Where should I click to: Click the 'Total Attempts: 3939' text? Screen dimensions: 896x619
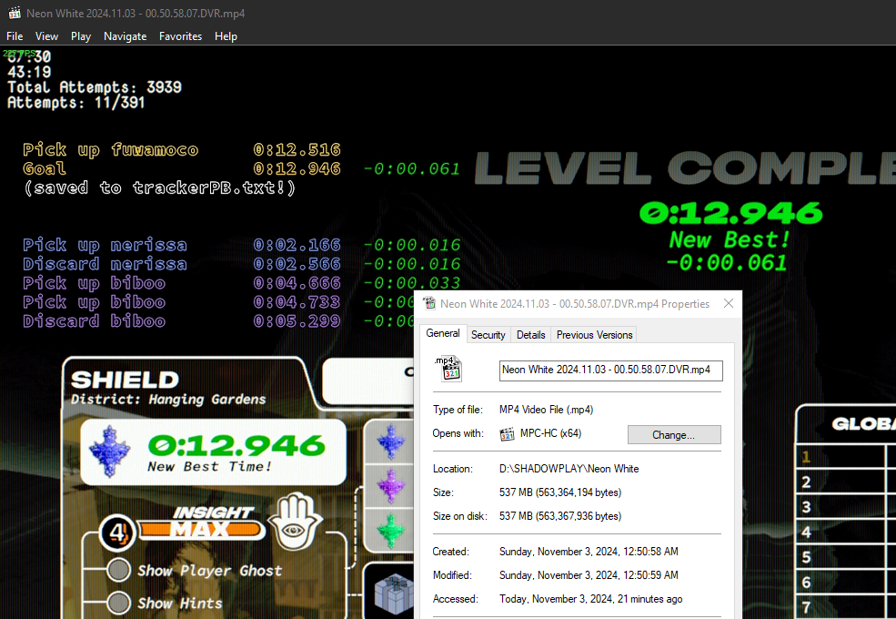point(95,87)
